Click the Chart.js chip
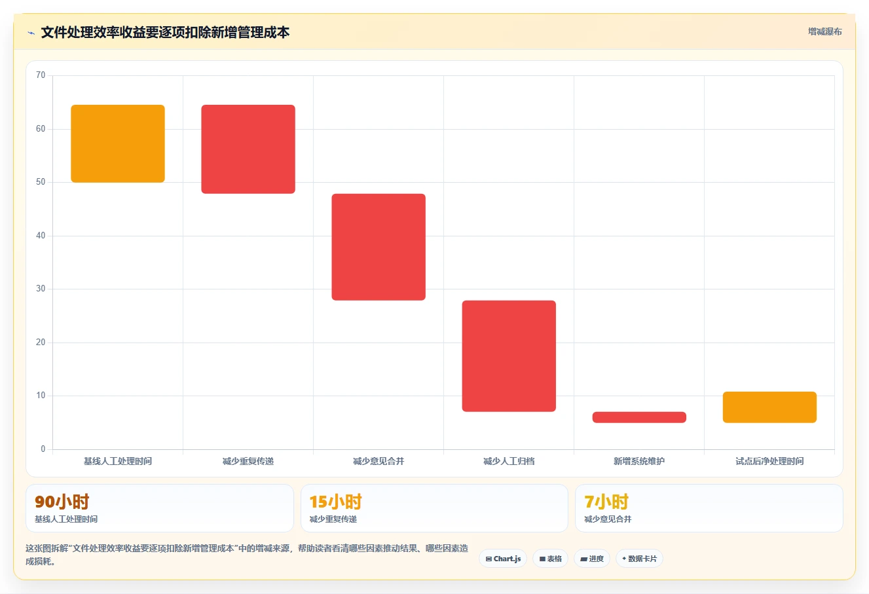 point(503,559)
